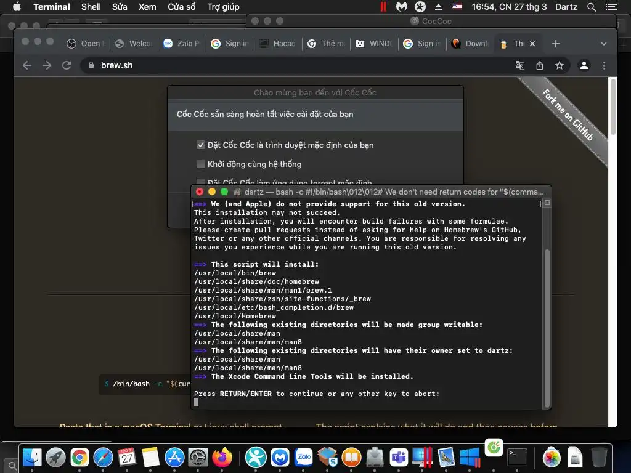Go back in the brew.sh browser window

coord(27,65)
